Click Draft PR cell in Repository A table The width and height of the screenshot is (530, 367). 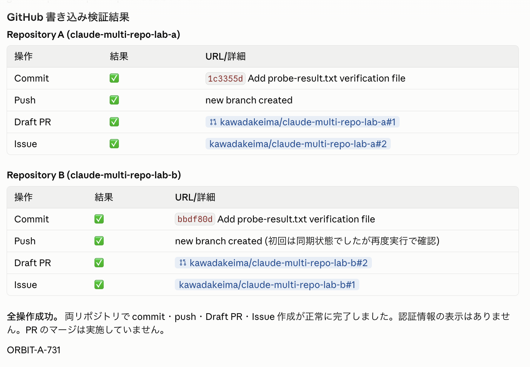point(33,122)
